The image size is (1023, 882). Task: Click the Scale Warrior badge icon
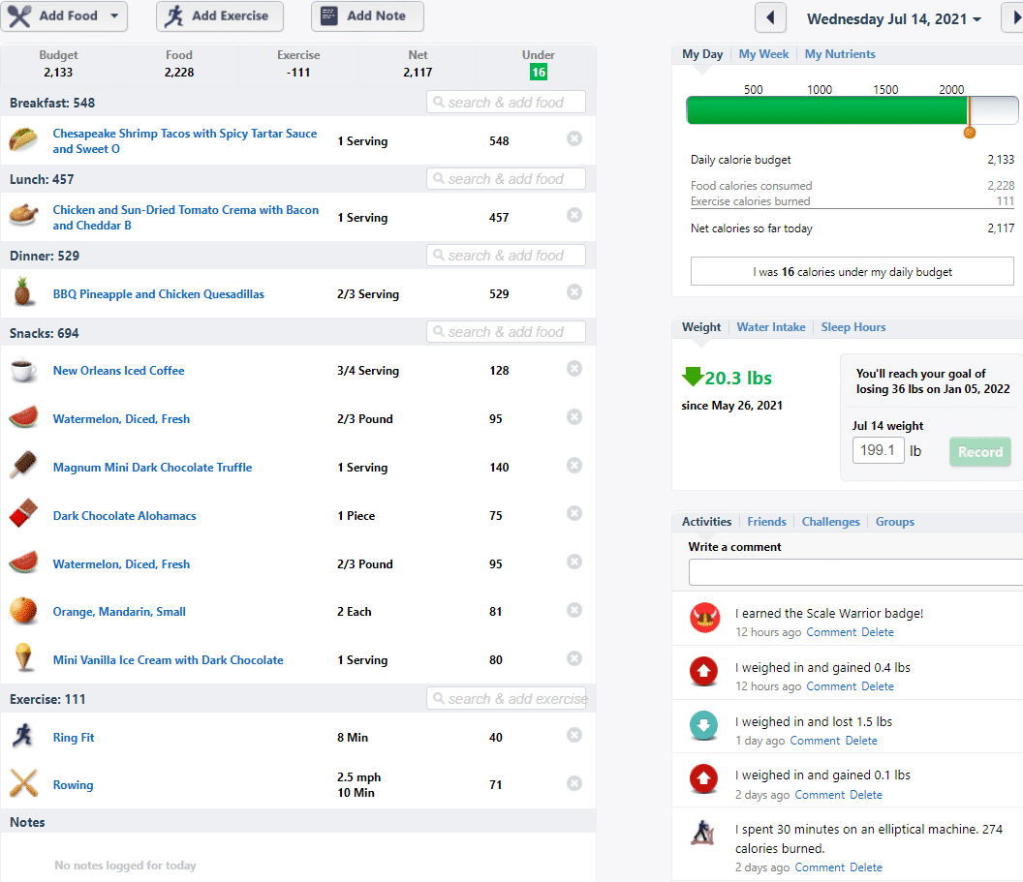click(x=704, y=618)
